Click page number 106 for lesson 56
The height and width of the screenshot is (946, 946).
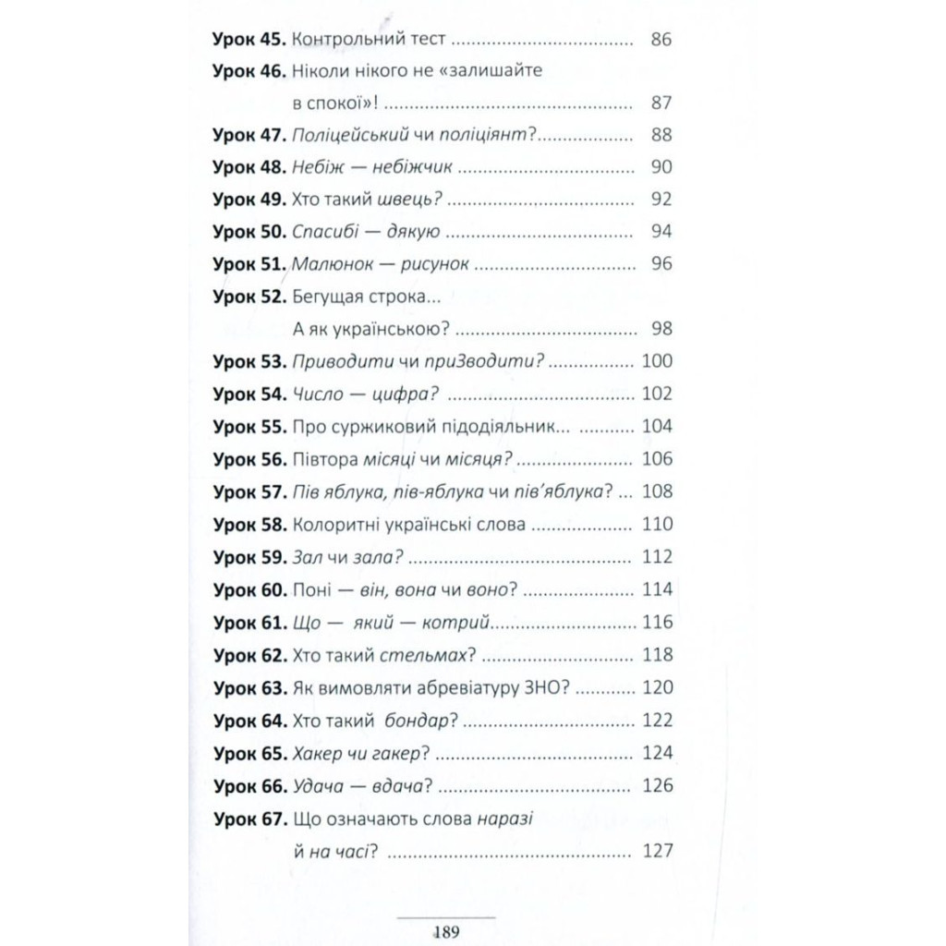(656, 459)
